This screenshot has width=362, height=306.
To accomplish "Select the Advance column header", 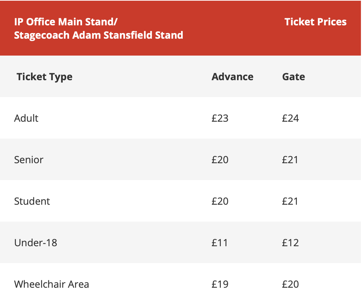I will click(x=232, y=77).
